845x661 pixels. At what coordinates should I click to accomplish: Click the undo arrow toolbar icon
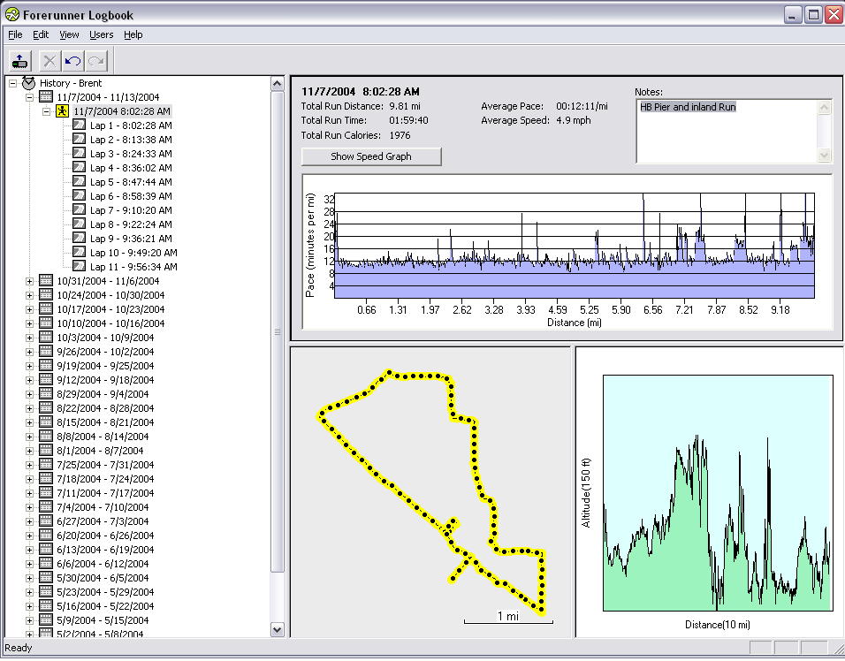[72, 61]
